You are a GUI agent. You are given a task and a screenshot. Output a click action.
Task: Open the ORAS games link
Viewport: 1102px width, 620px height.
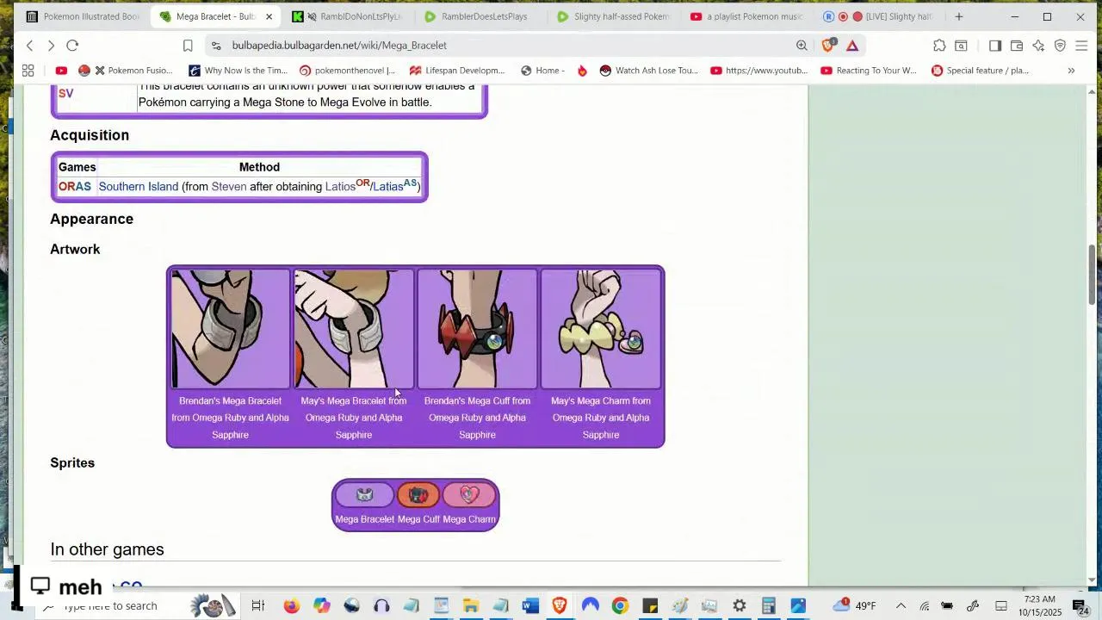75,187
